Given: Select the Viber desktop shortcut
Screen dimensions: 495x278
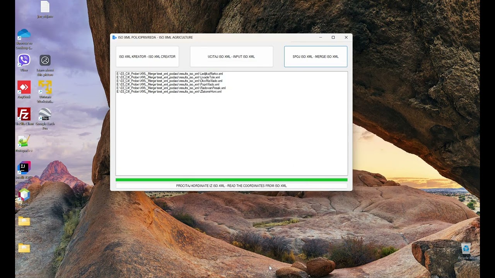Looking at the screenshot, I should [x=24, y=63].
